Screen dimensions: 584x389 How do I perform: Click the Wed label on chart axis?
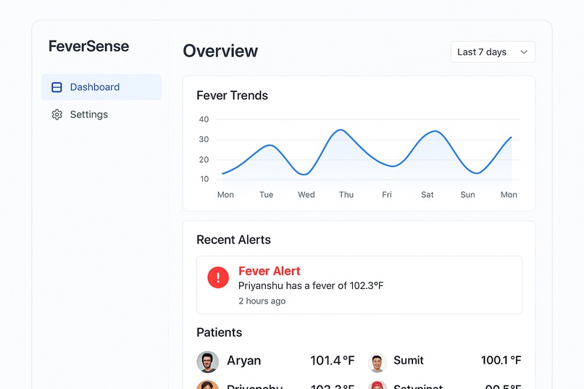(306, 195)
